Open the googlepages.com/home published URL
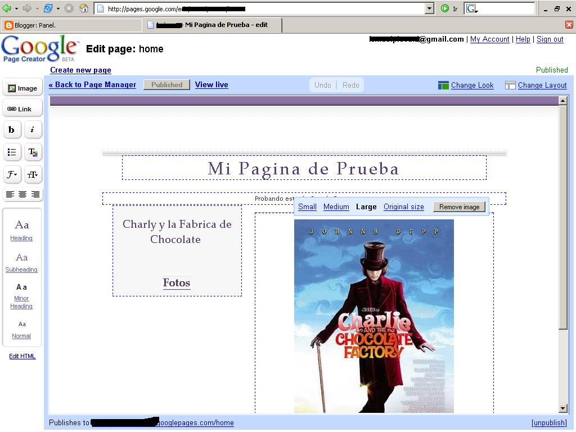The height and width of the screenshot is (432, 576). click(195, 423)
